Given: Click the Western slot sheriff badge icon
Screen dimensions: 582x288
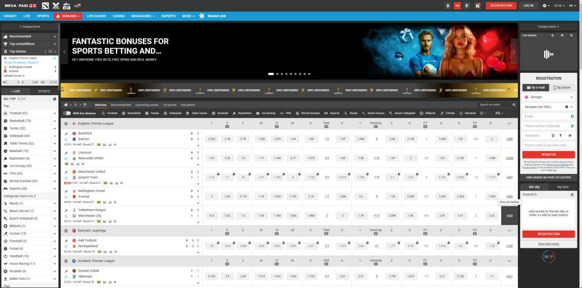Looking at the screenshot, I should 202,16.
